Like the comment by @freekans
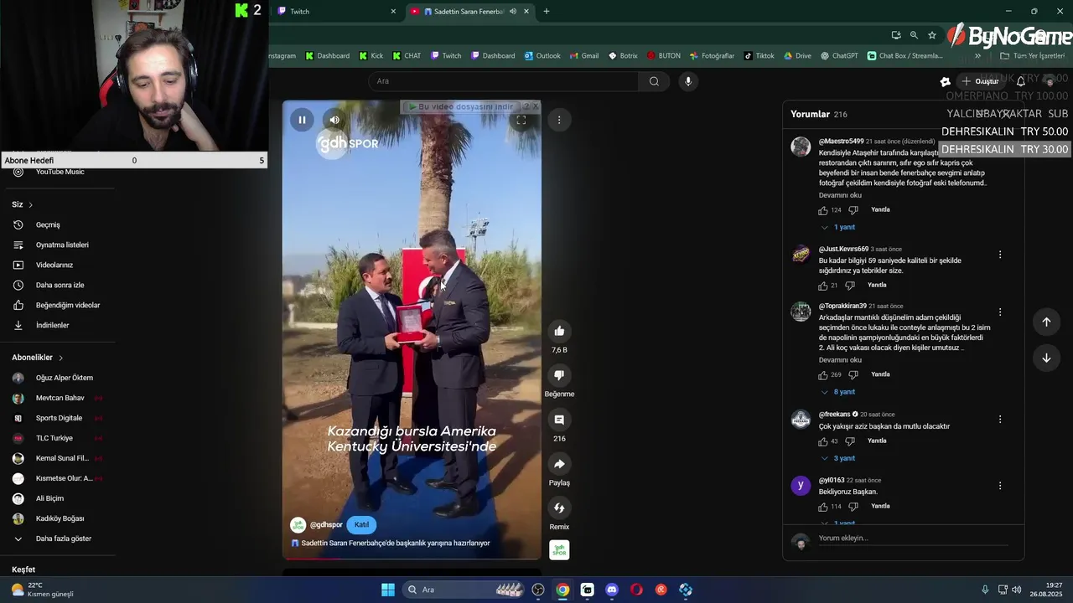Viewport: 1073px width, 603px height. 823,441
